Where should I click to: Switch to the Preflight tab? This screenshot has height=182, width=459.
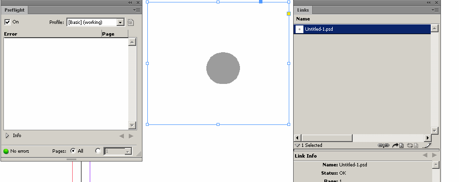pos(14,10)
